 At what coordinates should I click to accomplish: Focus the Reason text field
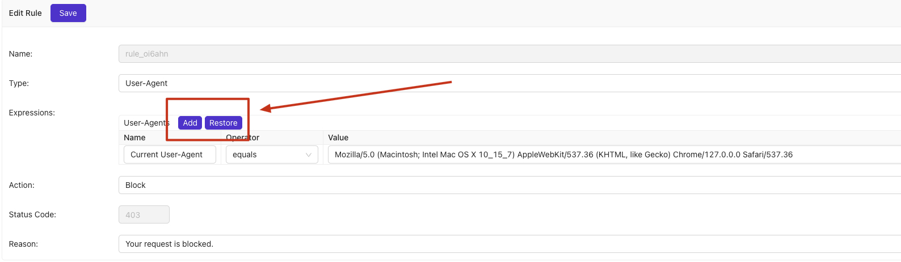[x=509, y=244]
